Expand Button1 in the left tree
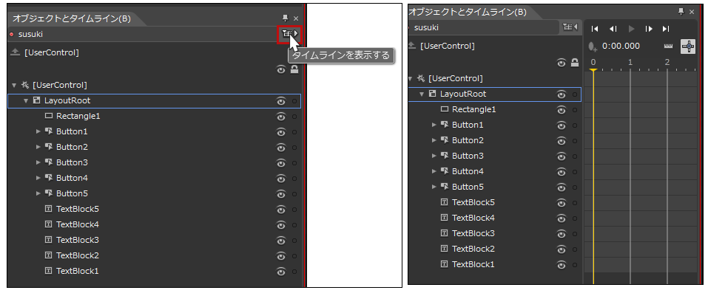The width and height of the screenshot is (708, 293). tap(38, 131)
